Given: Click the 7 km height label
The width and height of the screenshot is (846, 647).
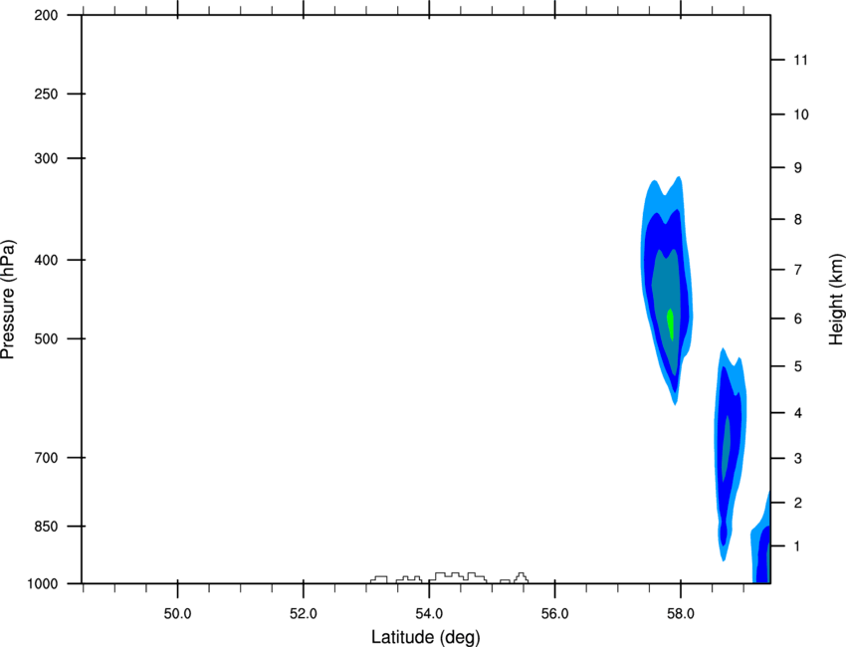Looking at the screenshot, I should 798,270.
